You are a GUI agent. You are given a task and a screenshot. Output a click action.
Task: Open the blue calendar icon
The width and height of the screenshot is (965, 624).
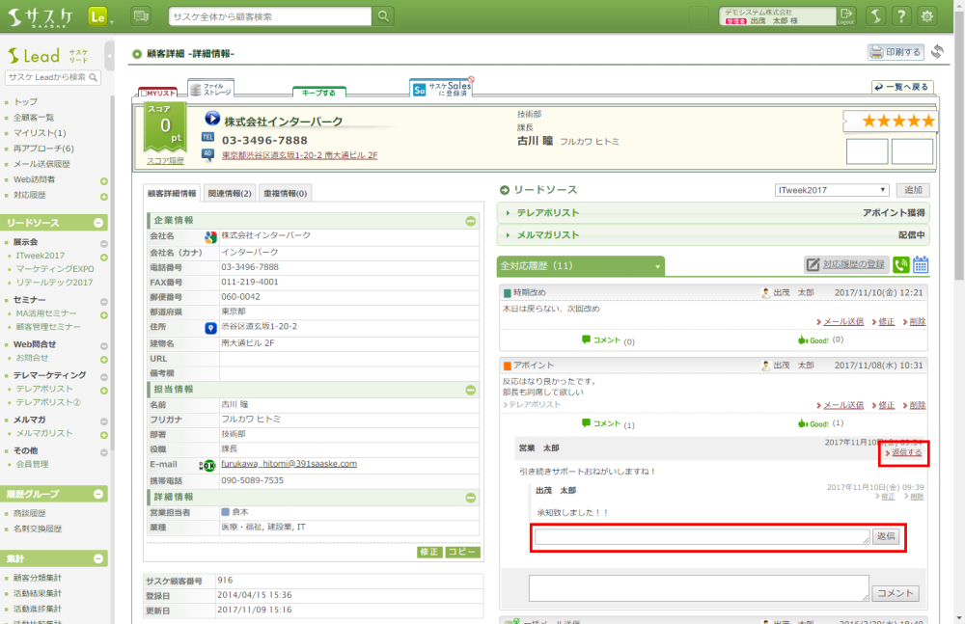(x=921, y=265)
